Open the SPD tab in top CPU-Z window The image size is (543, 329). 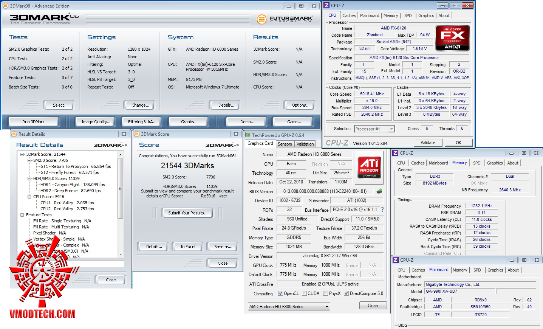pos(408,16)
